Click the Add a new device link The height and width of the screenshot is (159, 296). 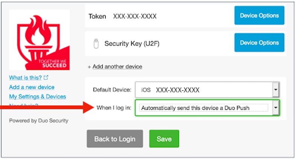(x=32, y=87)
